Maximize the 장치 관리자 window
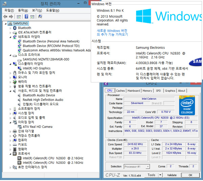The width and height of the screenshot is (203, 181). [85, 3]
